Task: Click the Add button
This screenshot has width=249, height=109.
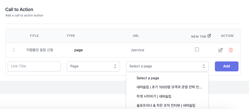Action: 227,66
